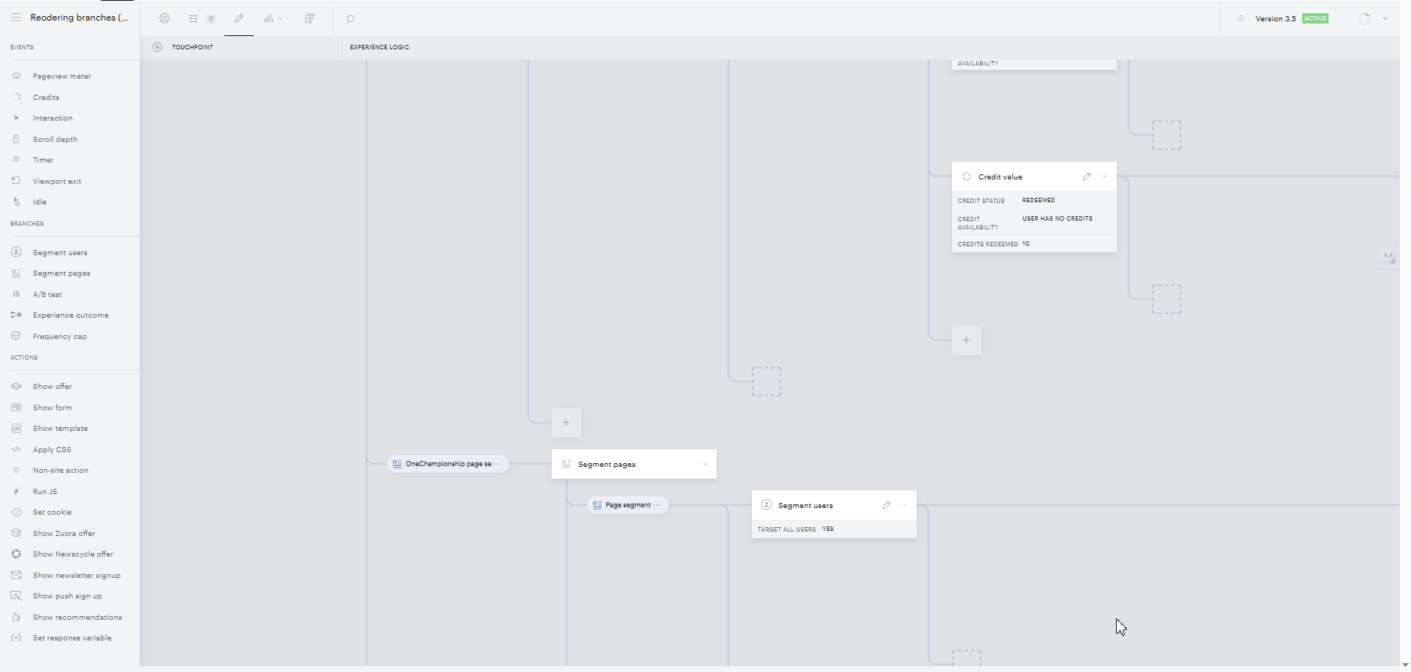Open Page segment pill options
The image size is (1411, 672).
click(x=658, y=505)
